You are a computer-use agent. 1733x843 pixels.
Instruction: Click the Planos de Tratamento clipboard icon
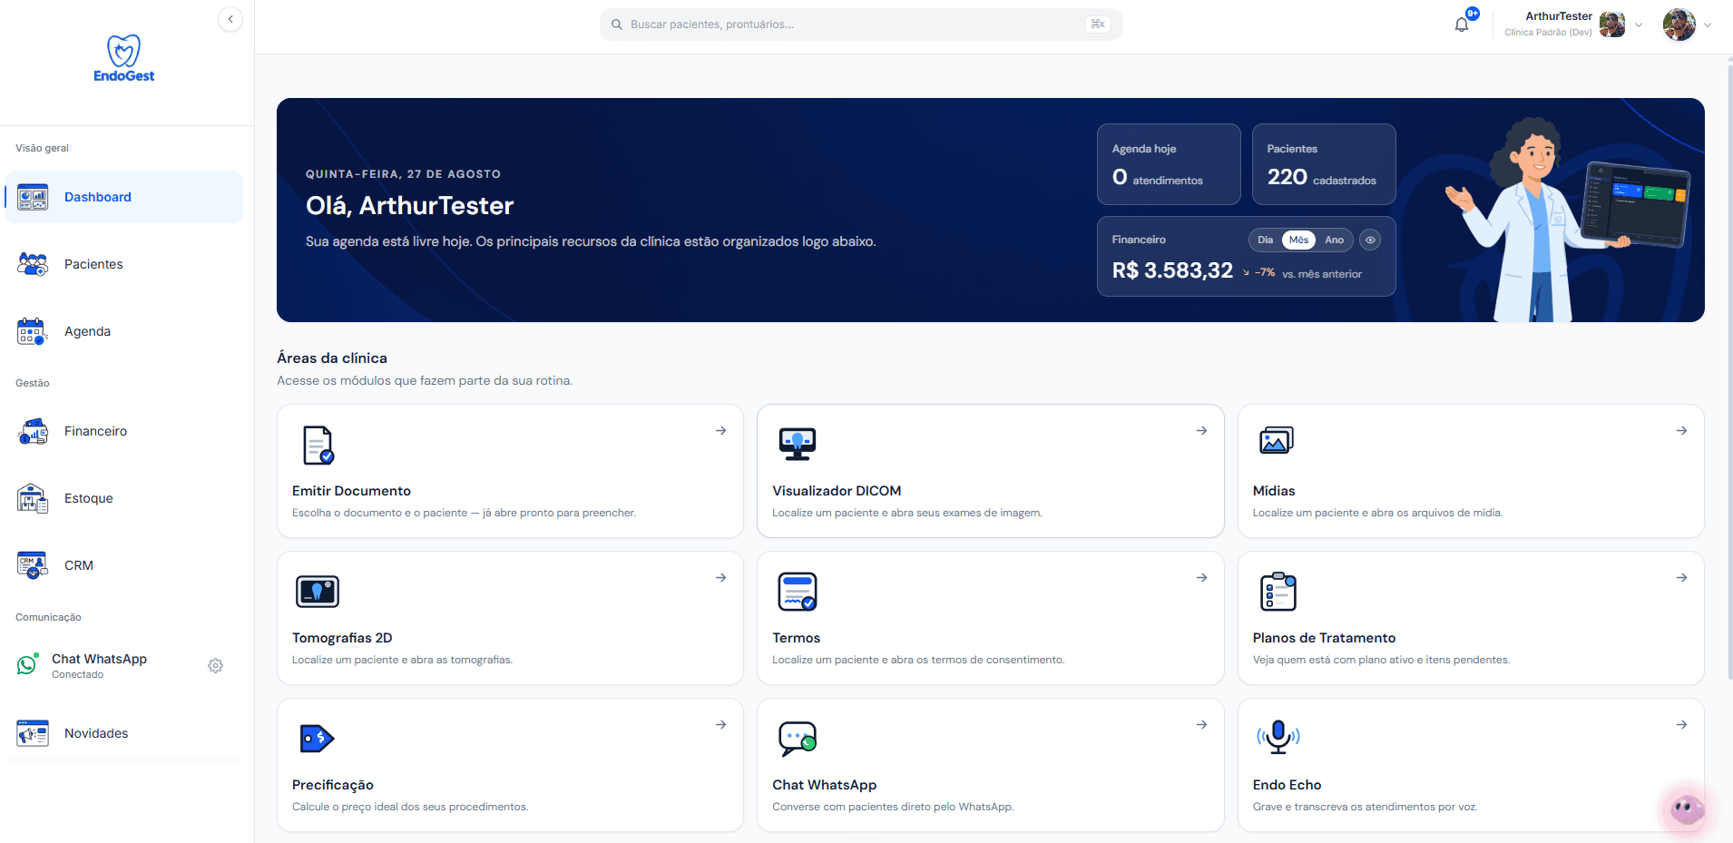1278,592
